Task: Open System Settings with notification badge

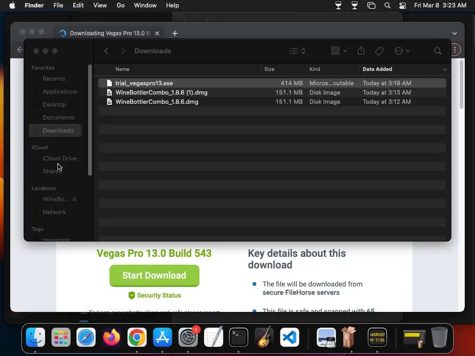Action: (188, 337)
